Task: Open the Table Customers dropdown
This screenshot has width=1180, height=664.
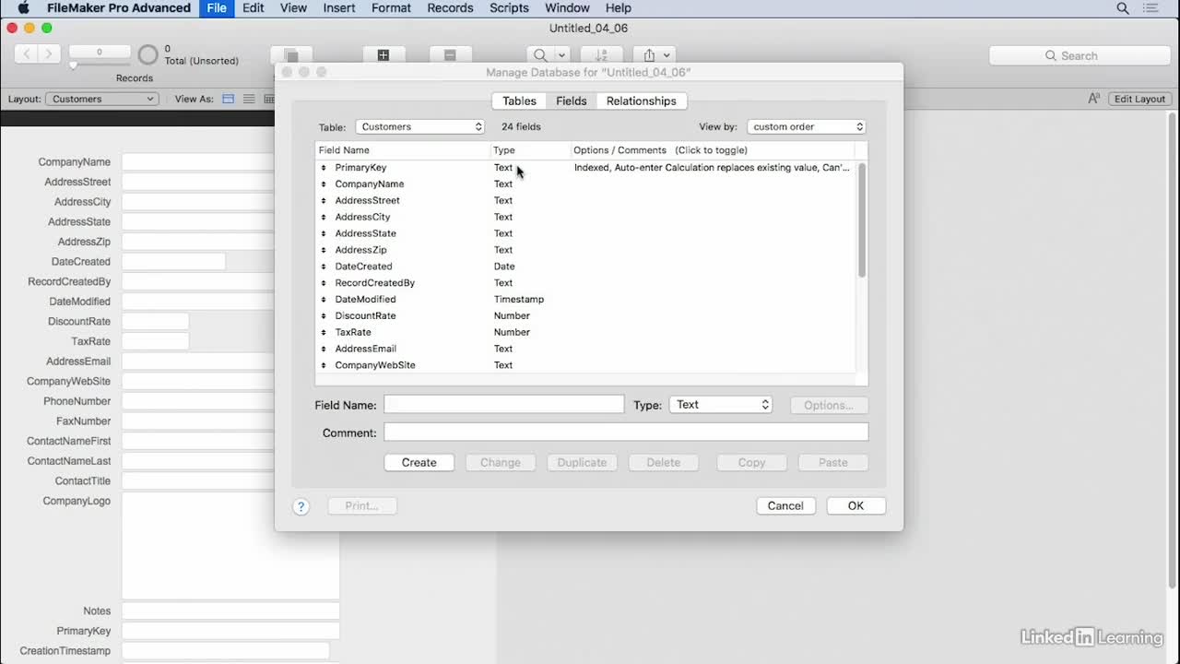Action: click(419, 127)
